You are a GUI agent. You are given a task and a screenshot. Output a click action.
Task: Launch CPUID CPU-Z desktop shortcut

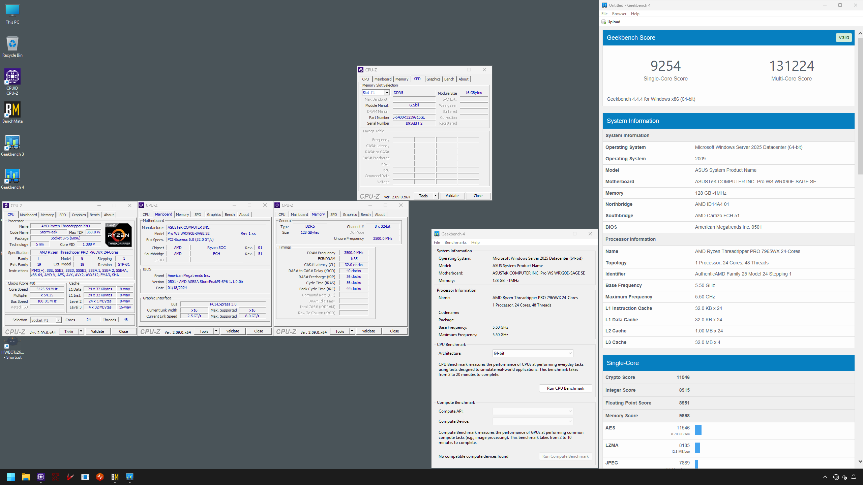click(12, 82)
